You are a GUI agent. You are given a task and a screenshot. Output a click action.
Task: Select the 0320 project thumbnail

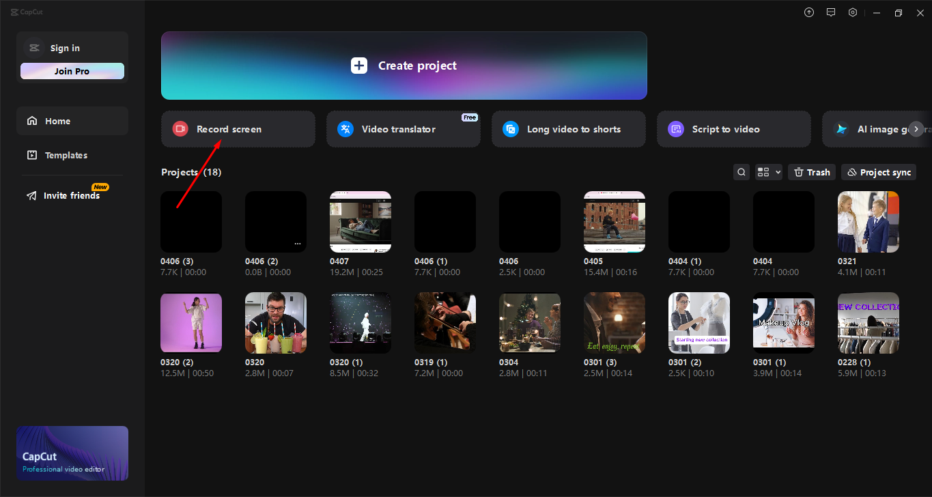click(276, 323)
